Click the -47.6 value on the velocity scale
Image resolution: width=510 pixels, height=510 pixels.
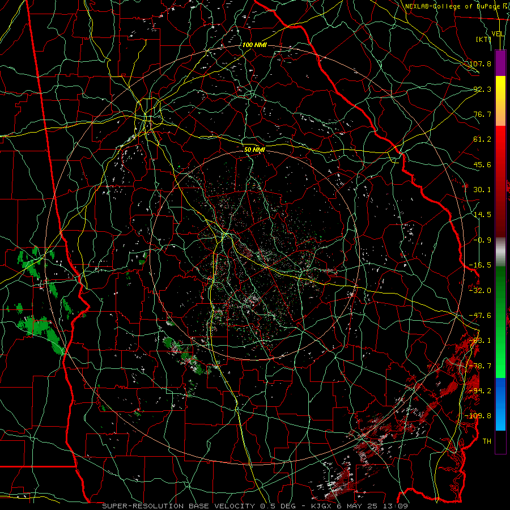coord(481,316)
